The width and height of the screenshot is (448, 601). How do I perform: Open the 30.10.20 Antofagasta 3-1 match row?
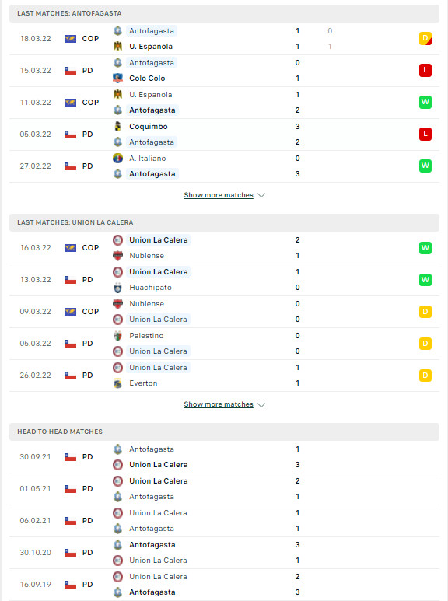[x=224, y=553]
